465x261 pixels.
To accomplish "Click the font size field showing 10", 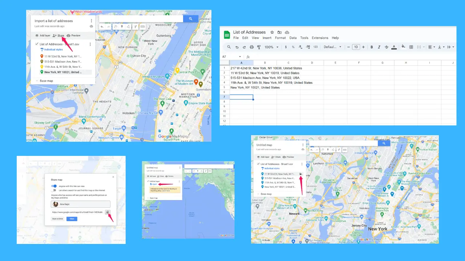I will 356,47.
